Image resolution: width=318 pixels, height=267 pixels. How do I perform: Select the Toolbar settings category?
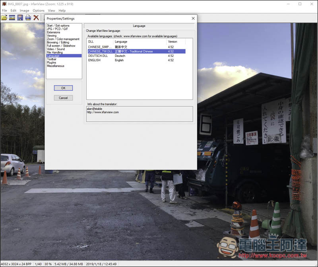[x=52, y=59]
